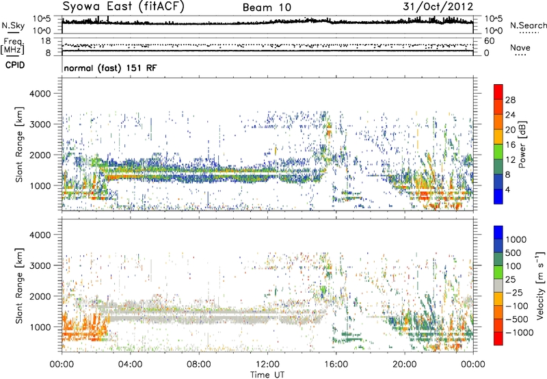Click the '20' tick on the Power scale

pyautogui.click(x=510, y=130)
